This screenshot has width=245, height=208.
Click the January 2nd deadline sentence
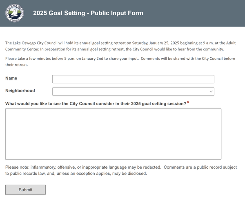coord(72,59)
